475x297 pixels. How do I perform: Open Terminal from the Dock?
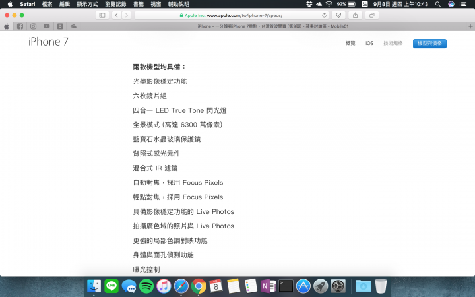(x=286, y=286)
